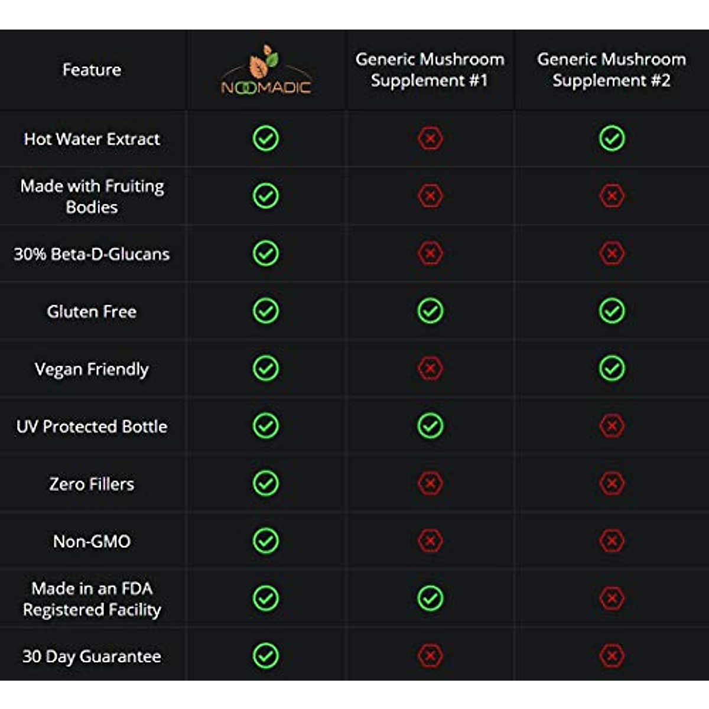Viewport: 709px width, 709px height.
Task: Click the Vegan Friendly row label
Action: coord(92,369)
